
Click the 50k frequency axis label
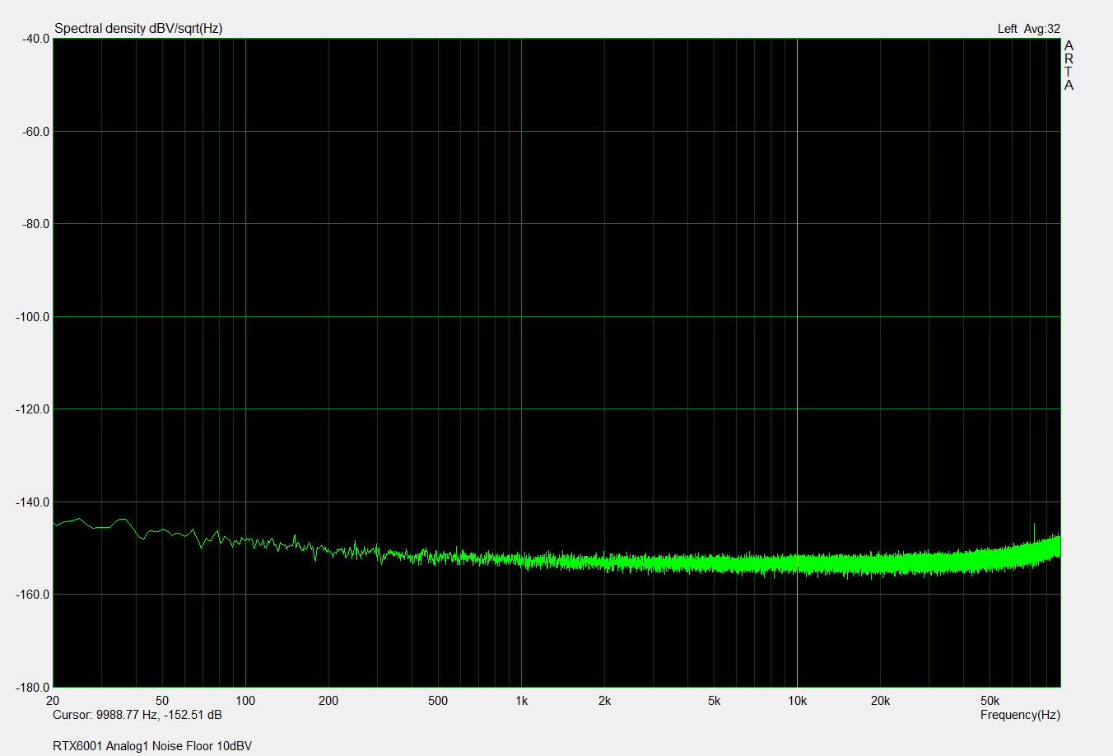point(990,701)
